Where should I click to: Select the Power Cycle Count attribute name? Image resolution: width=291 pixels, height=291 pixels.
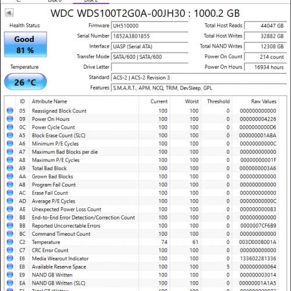tap(54, 127)
